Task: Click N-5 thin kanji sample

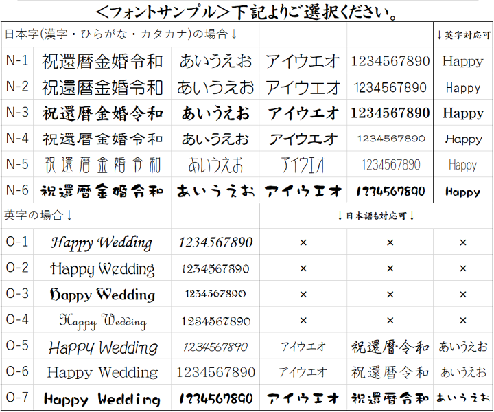Action: pos(103,165)
